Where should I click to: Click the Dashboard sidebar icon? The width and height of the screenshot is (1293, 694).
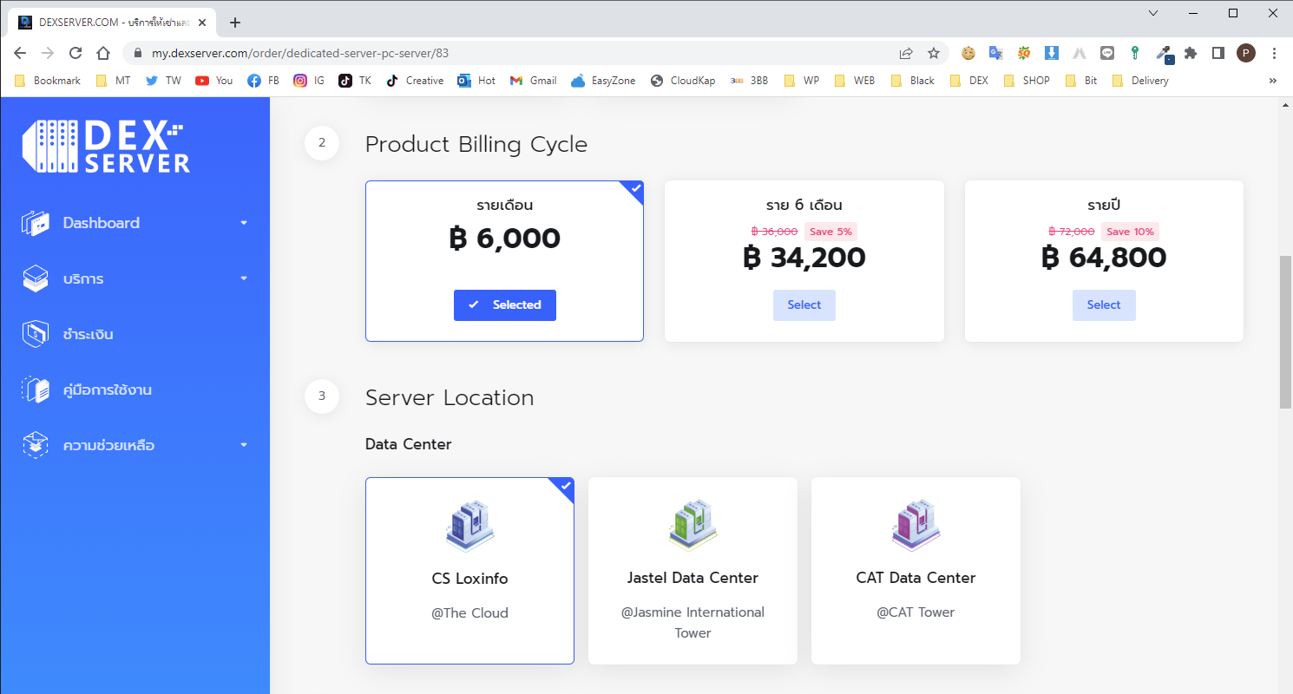click(36, 223)
